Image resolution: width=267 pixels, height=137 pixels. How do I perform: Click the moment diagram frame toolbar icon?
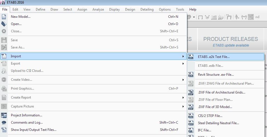coord(244,17)
